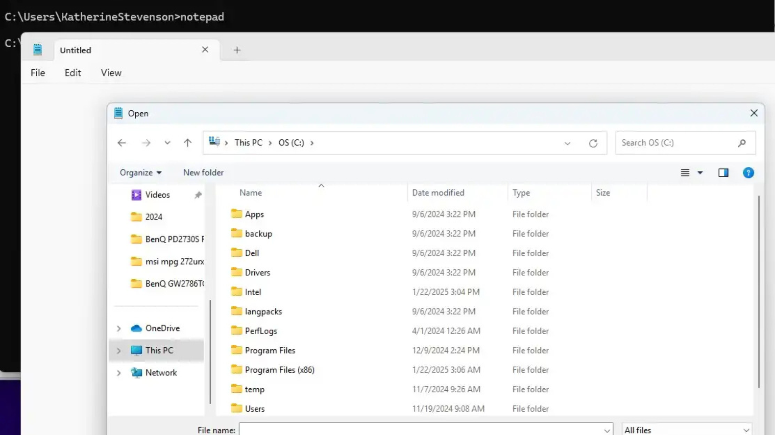Sort by Date modified column header
This screenshot has height=435, width=775.
pyautogui.click(x=438, y=193)
